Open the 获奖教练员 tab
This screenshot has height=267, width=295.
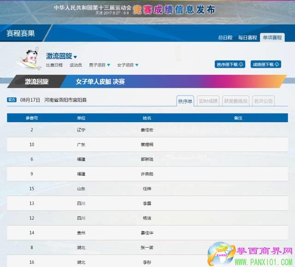(x=235, y=101)
